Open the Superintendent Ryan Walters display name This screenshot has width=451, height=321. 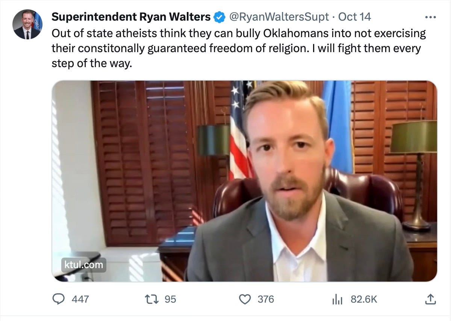131,17
